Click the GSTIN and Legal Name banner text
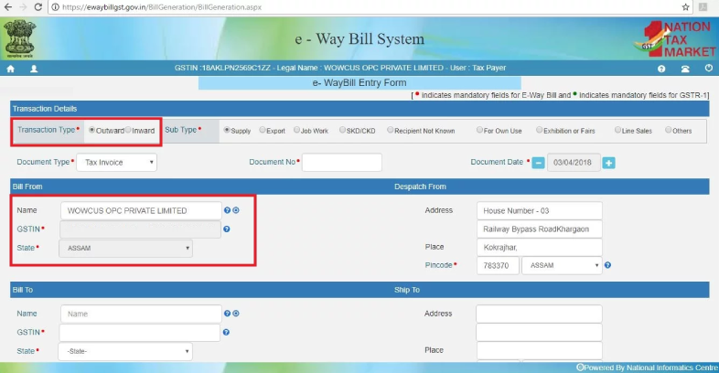The width and height of the screenshot is (719, 373). click(339, 68)
